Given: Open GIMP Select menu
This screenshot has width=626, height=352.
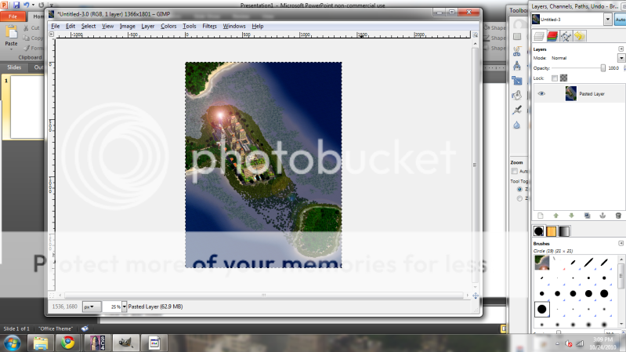Looking at the screenshot, I should click(x=89, y=26).
